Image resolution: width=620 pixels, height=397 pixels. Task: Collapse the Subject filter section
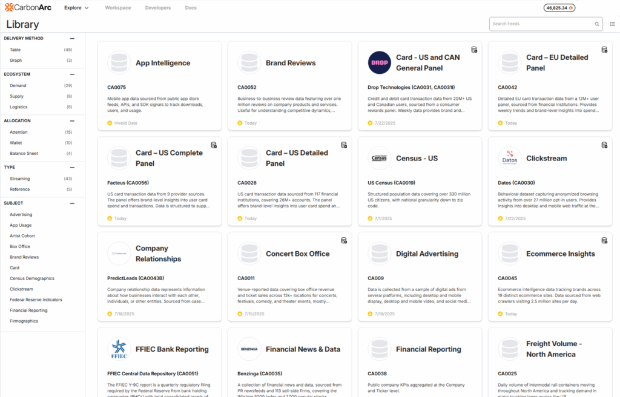coord(72,203)
